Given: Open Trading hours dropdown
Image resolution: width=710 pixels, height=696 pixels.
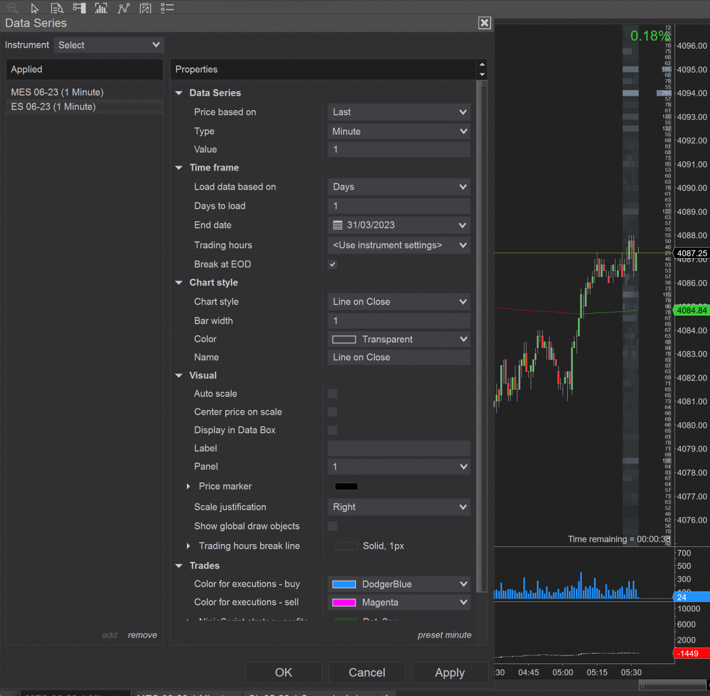Looking at the screenshot, I should 399,245.
